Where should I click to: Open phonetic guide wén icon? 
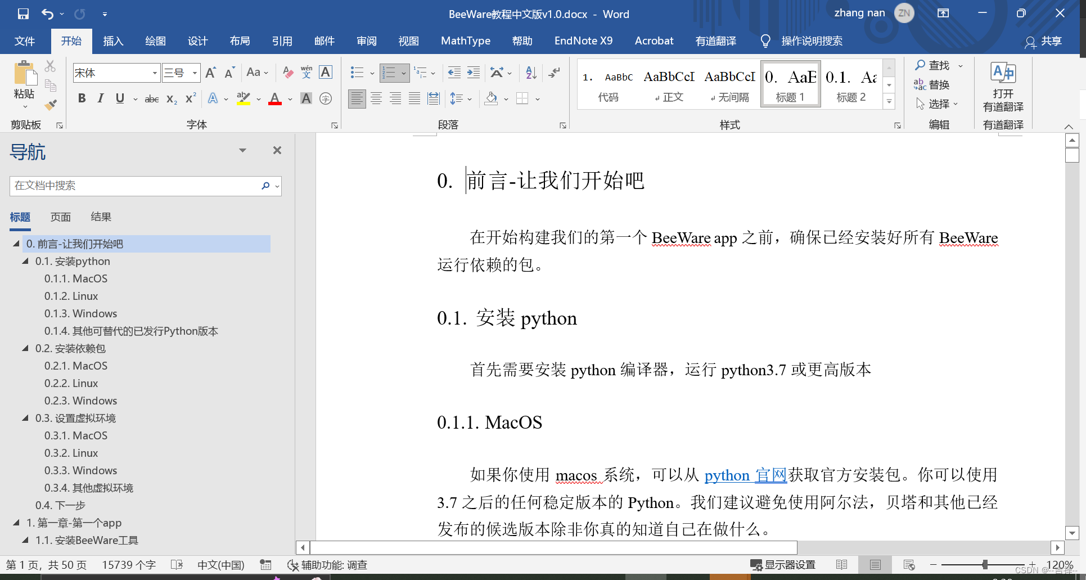(x=307, y=73)
